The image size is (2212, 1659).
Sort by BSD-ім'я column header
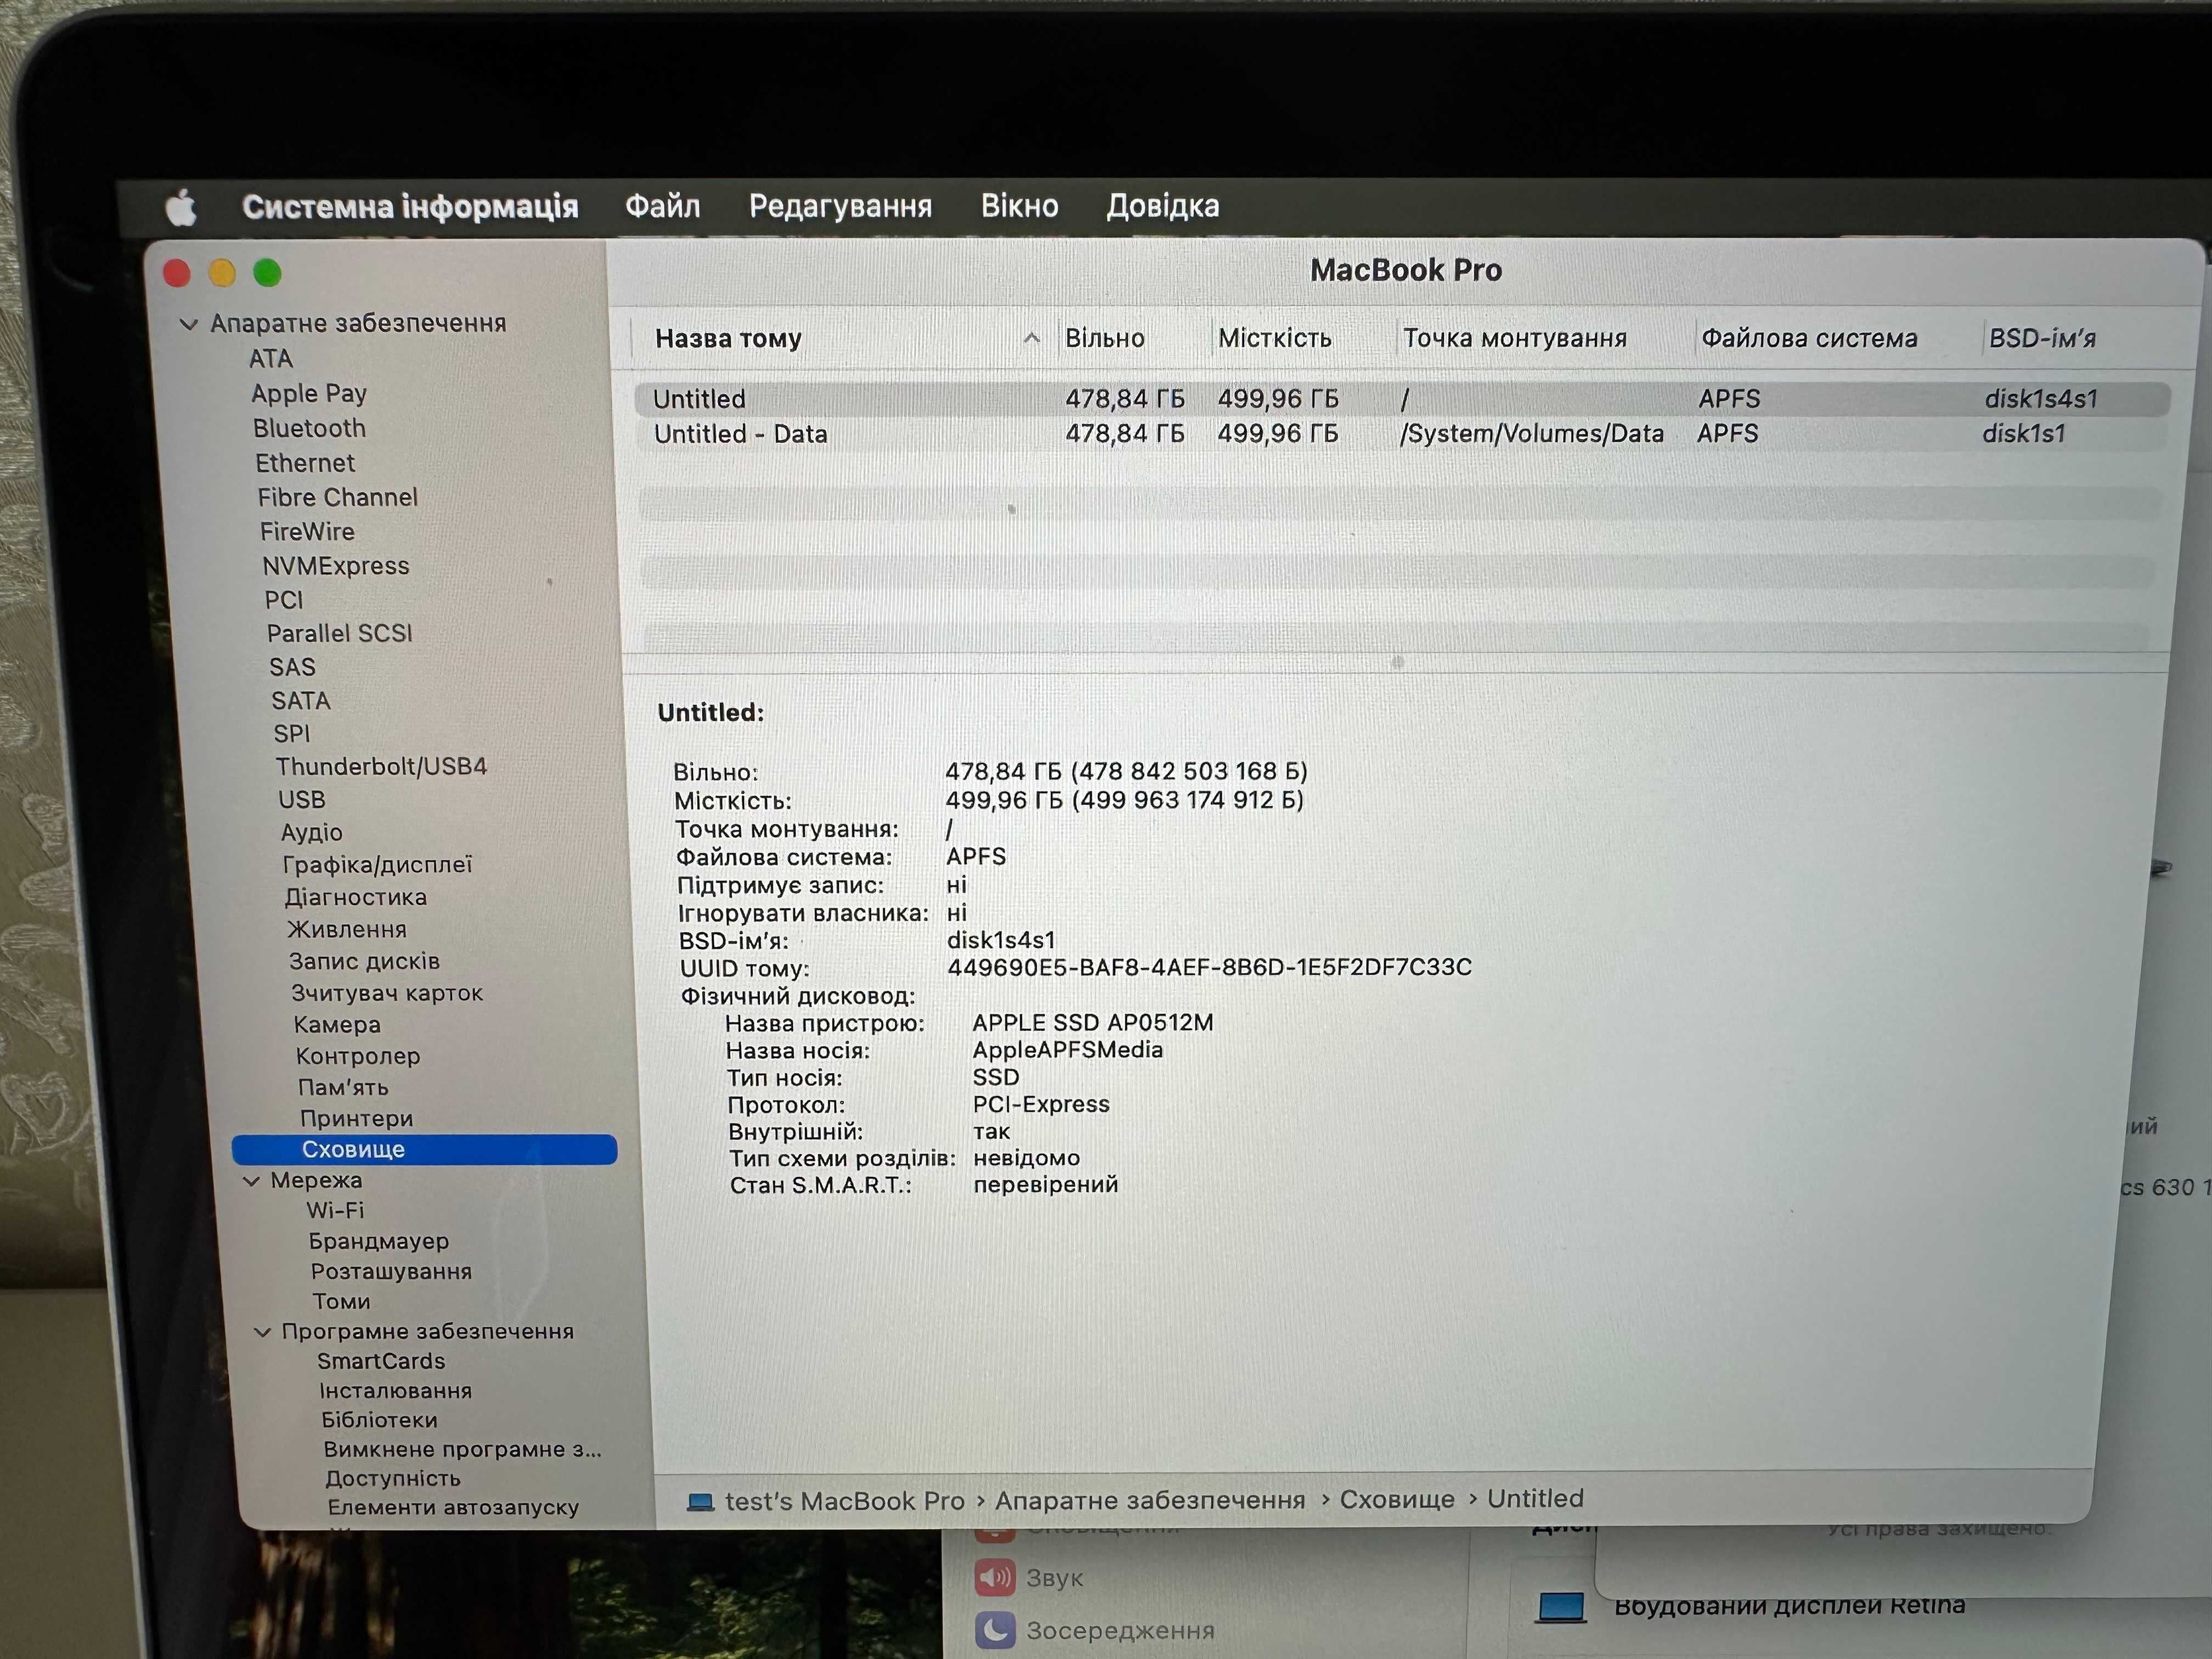2042,338
